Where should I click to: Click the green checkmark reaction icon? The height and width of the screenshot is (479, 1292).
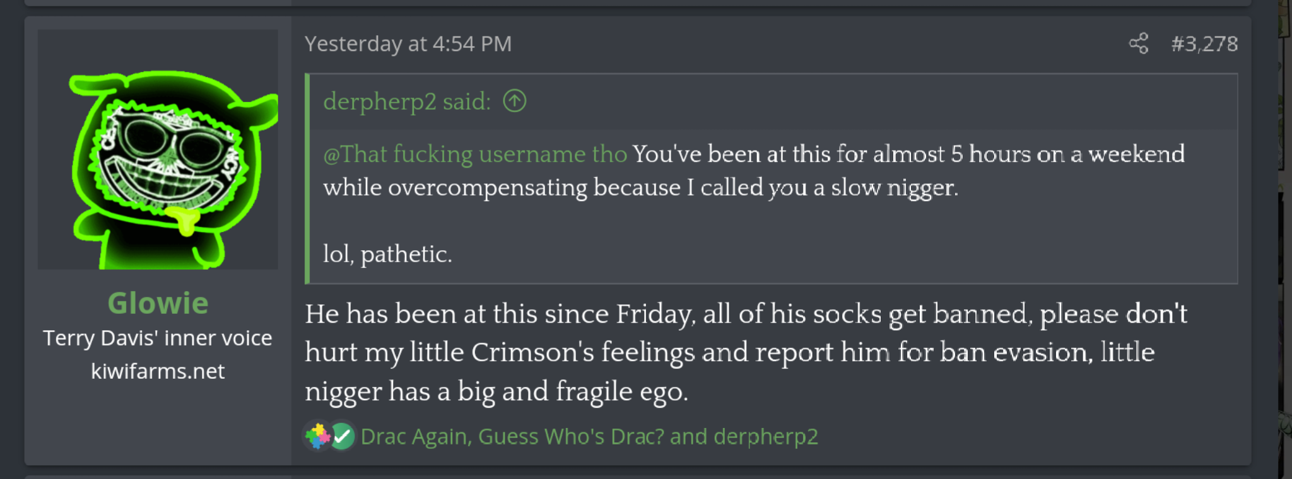(343, 436)
